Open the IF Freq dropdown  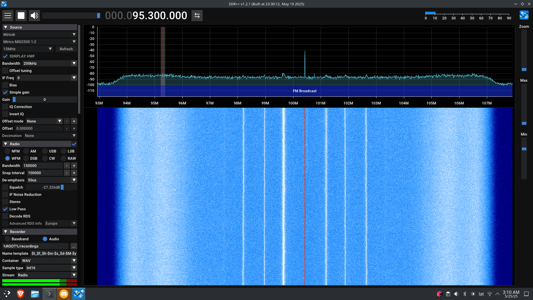(x=47, y=78)
